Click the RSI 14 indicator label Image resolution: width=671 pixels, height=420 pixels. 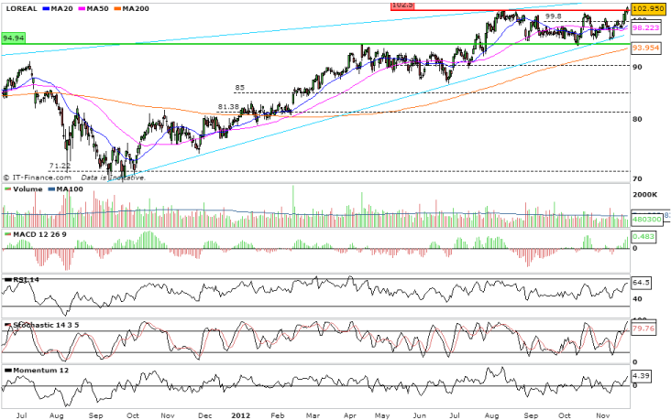click(26, 279)
